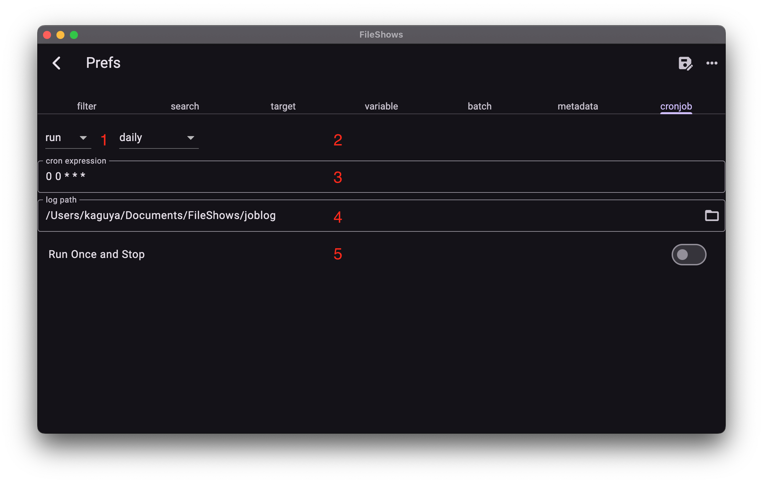
Task: Save preferences using the save icon
Action: (685, 63)
